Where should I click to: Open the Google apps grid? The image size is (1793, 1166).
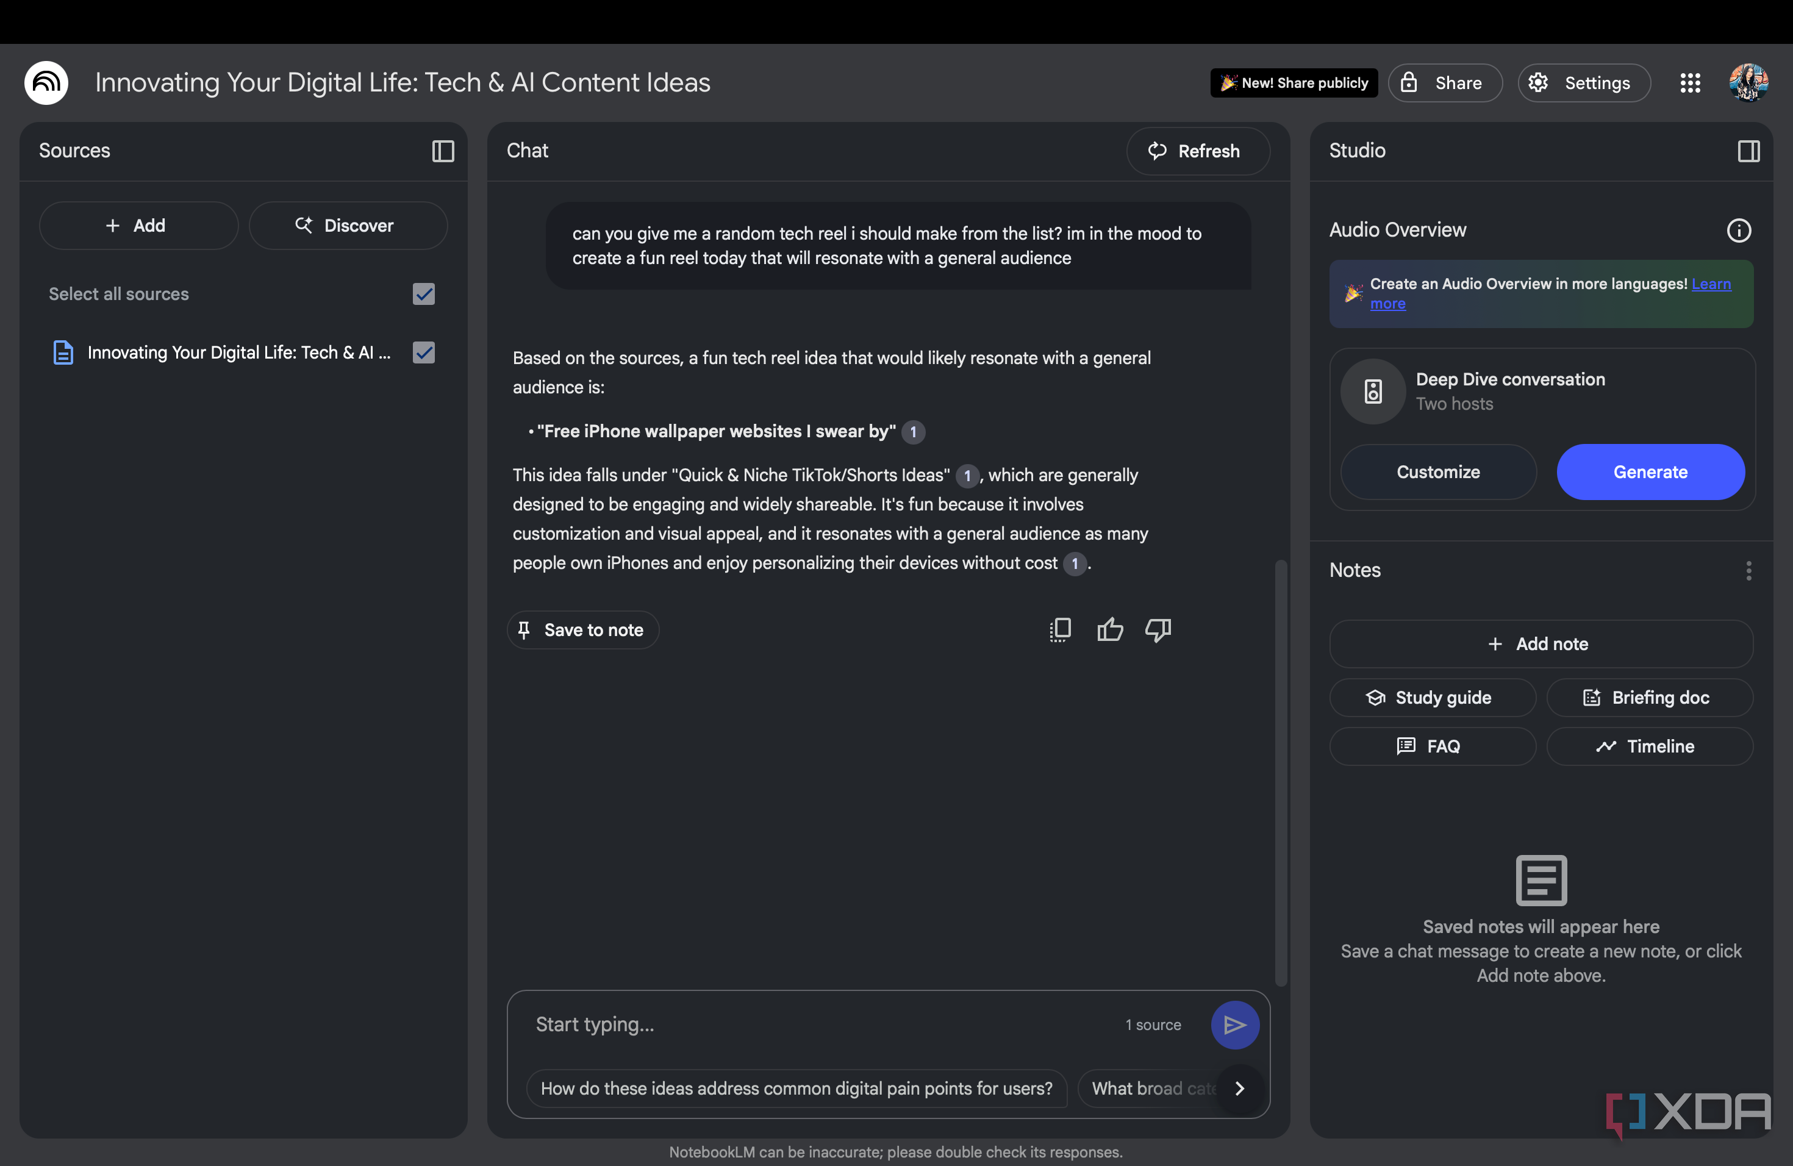(1691, 83)
